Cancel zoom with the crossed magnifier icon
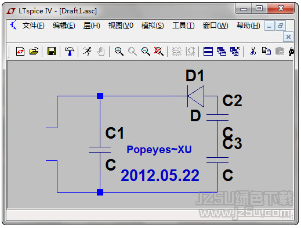This screenshot has width=301, height=228. (x=159, y=52)
